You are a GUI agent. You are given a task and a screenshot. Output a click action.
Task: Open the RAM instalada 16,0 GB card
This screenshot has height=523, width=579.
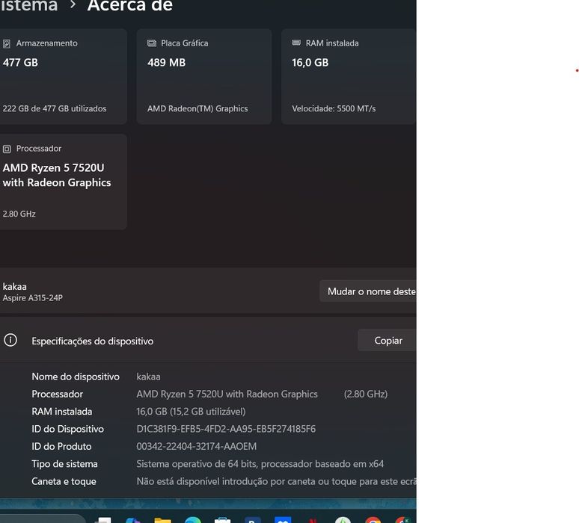pos(349,76)
